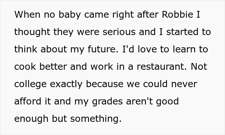The width and height of the screenshot is (225, 135).
Task: Click the word 'cook' starting fourth line
Action: 25,67
